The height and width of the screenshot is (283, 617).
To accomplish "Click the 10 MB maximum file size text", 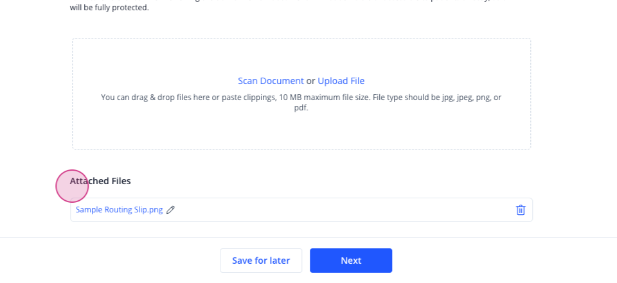I will (x=324, y=97).
